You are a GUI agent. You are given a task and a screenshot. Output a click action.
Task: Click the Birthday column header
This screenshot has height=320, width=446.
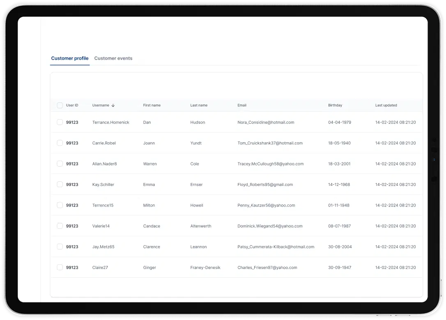(335, 105)
